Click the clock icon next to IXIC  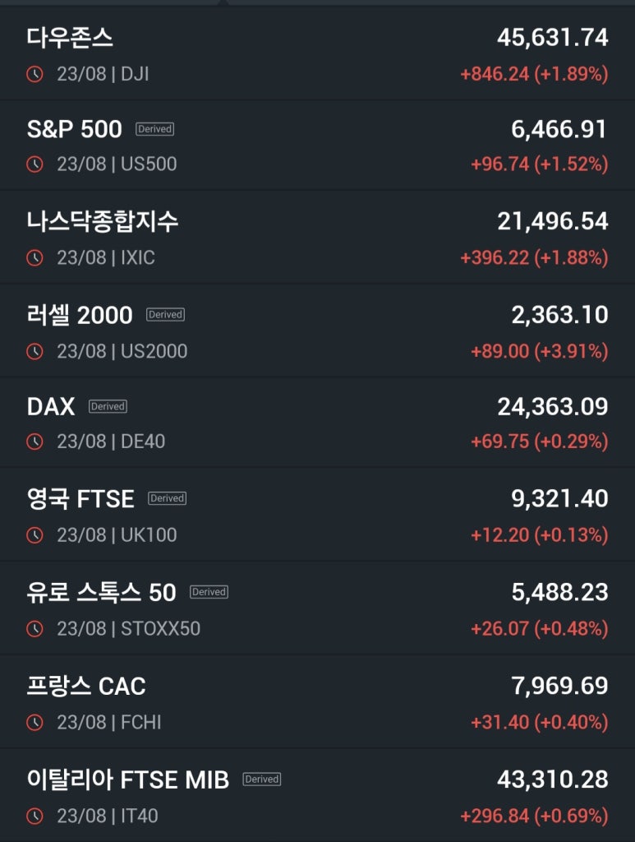coord(35,258)
